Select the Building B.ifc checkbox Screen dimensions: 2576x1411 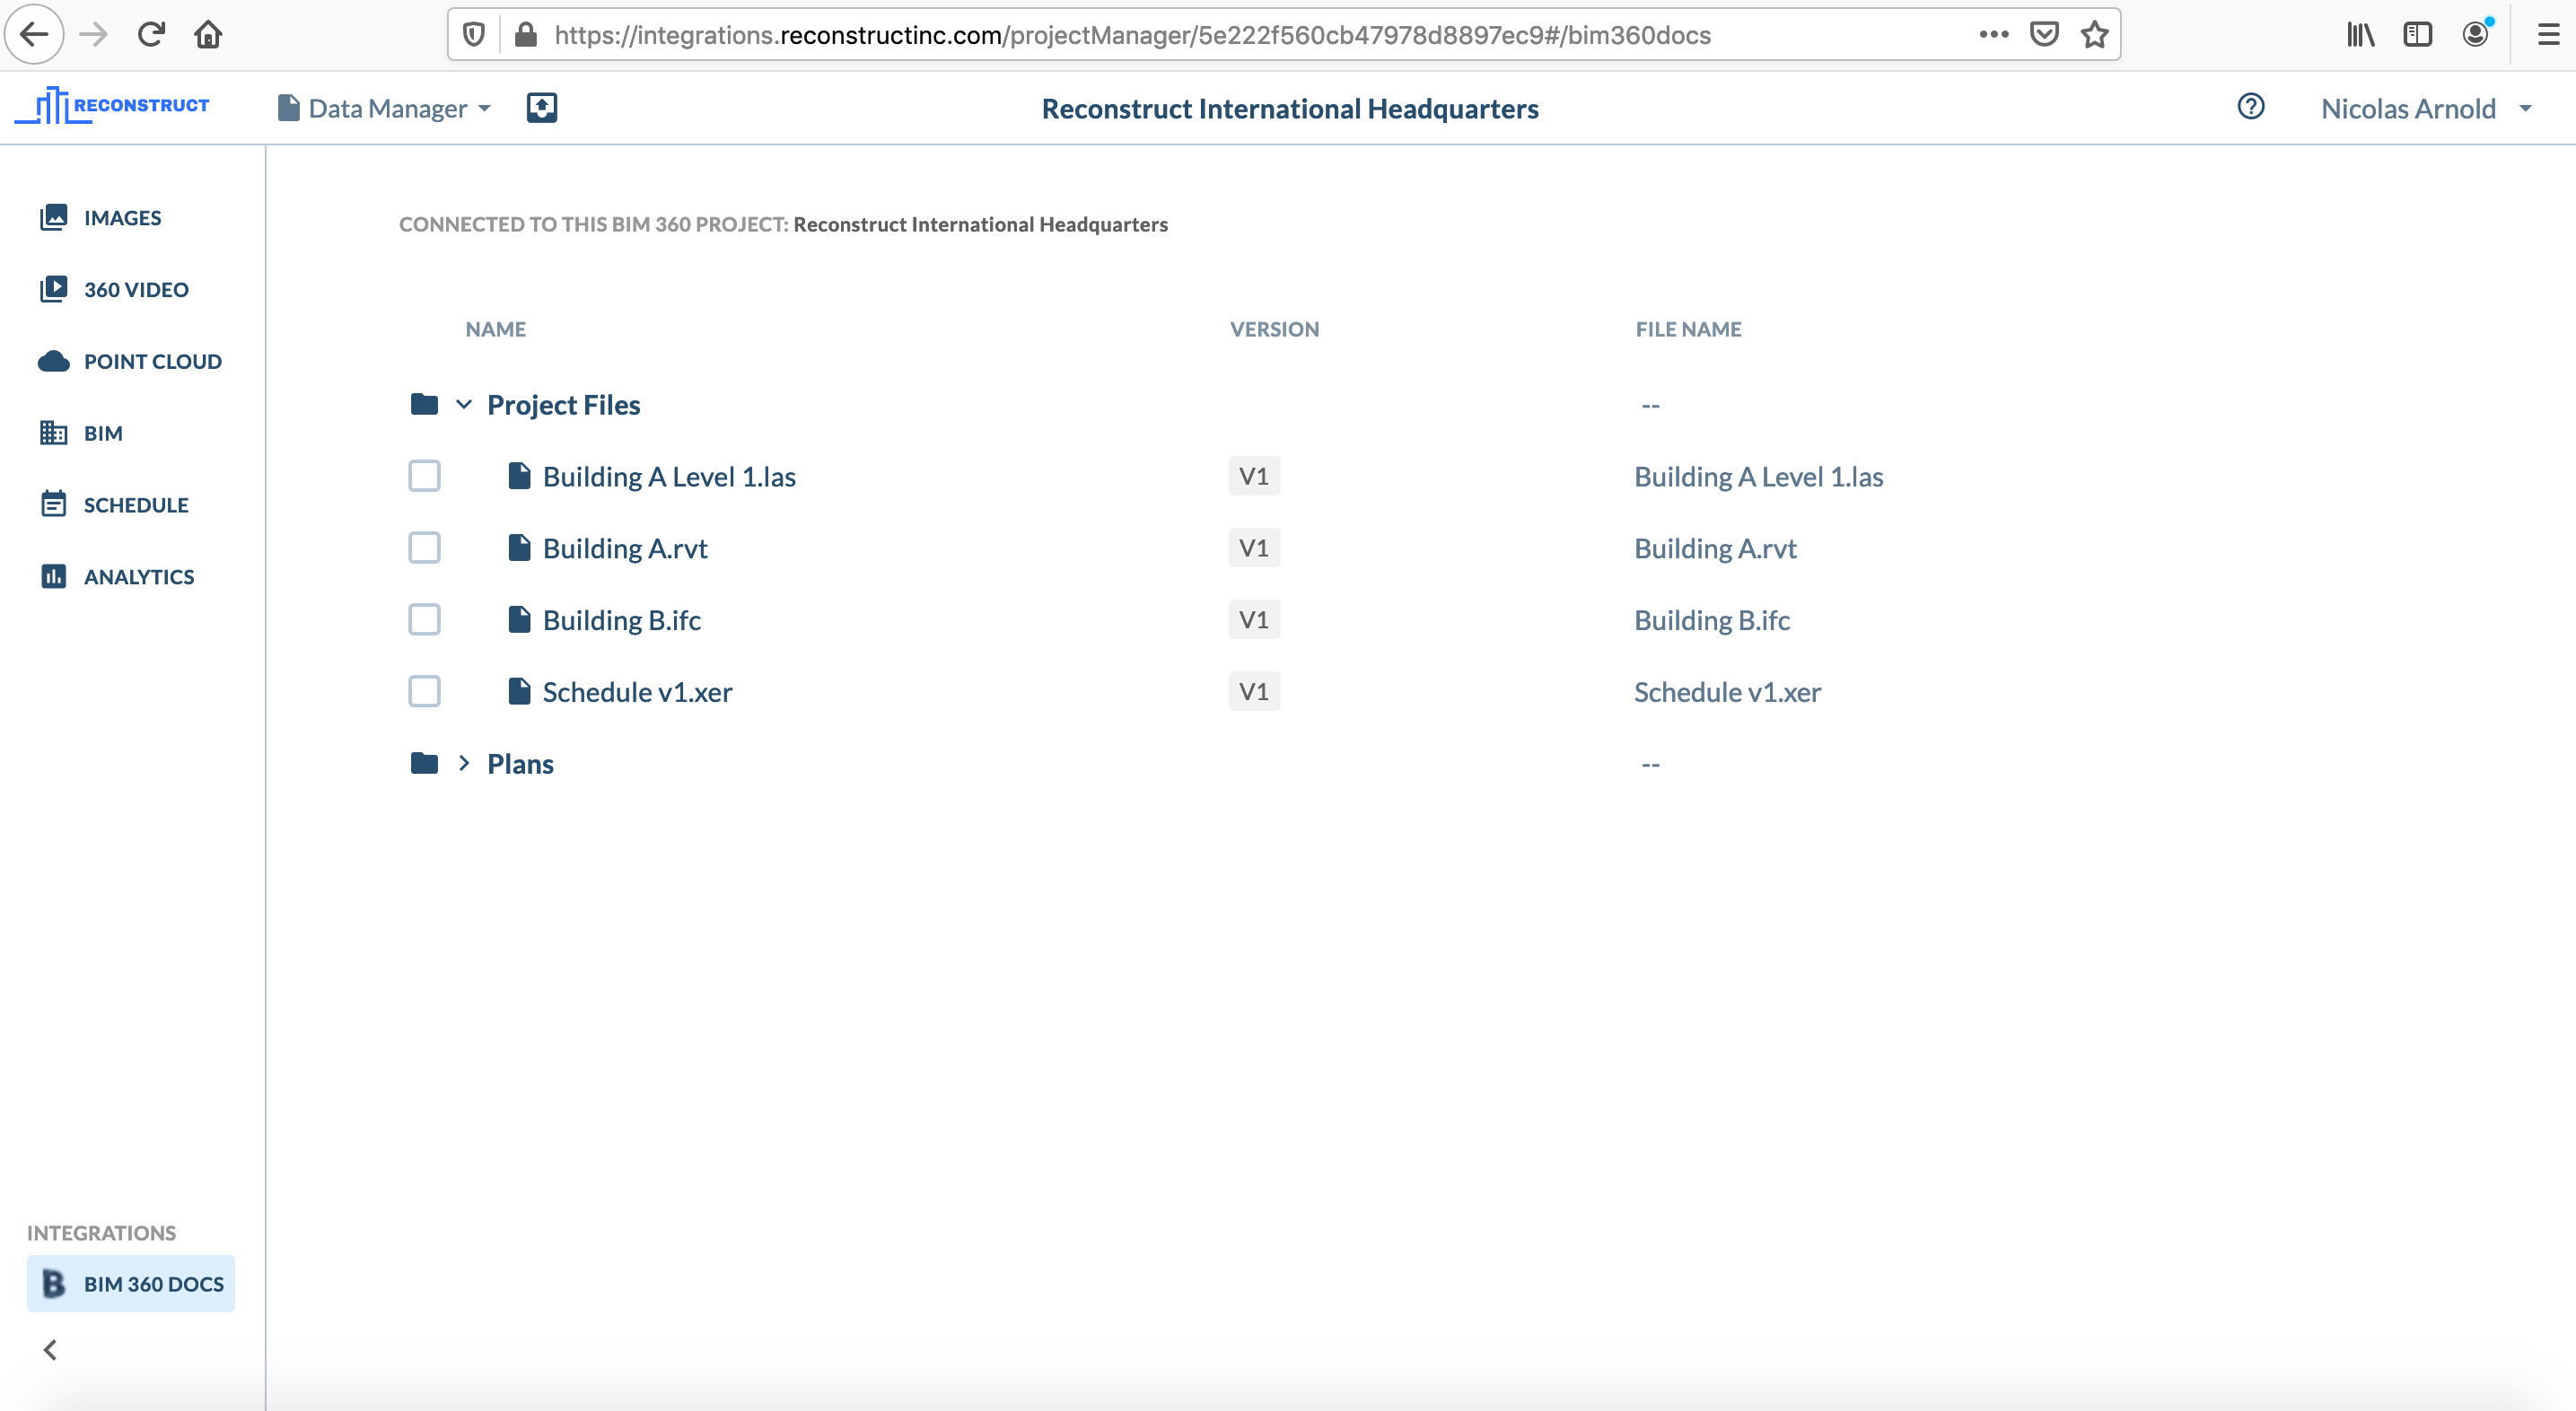[424, 620]
